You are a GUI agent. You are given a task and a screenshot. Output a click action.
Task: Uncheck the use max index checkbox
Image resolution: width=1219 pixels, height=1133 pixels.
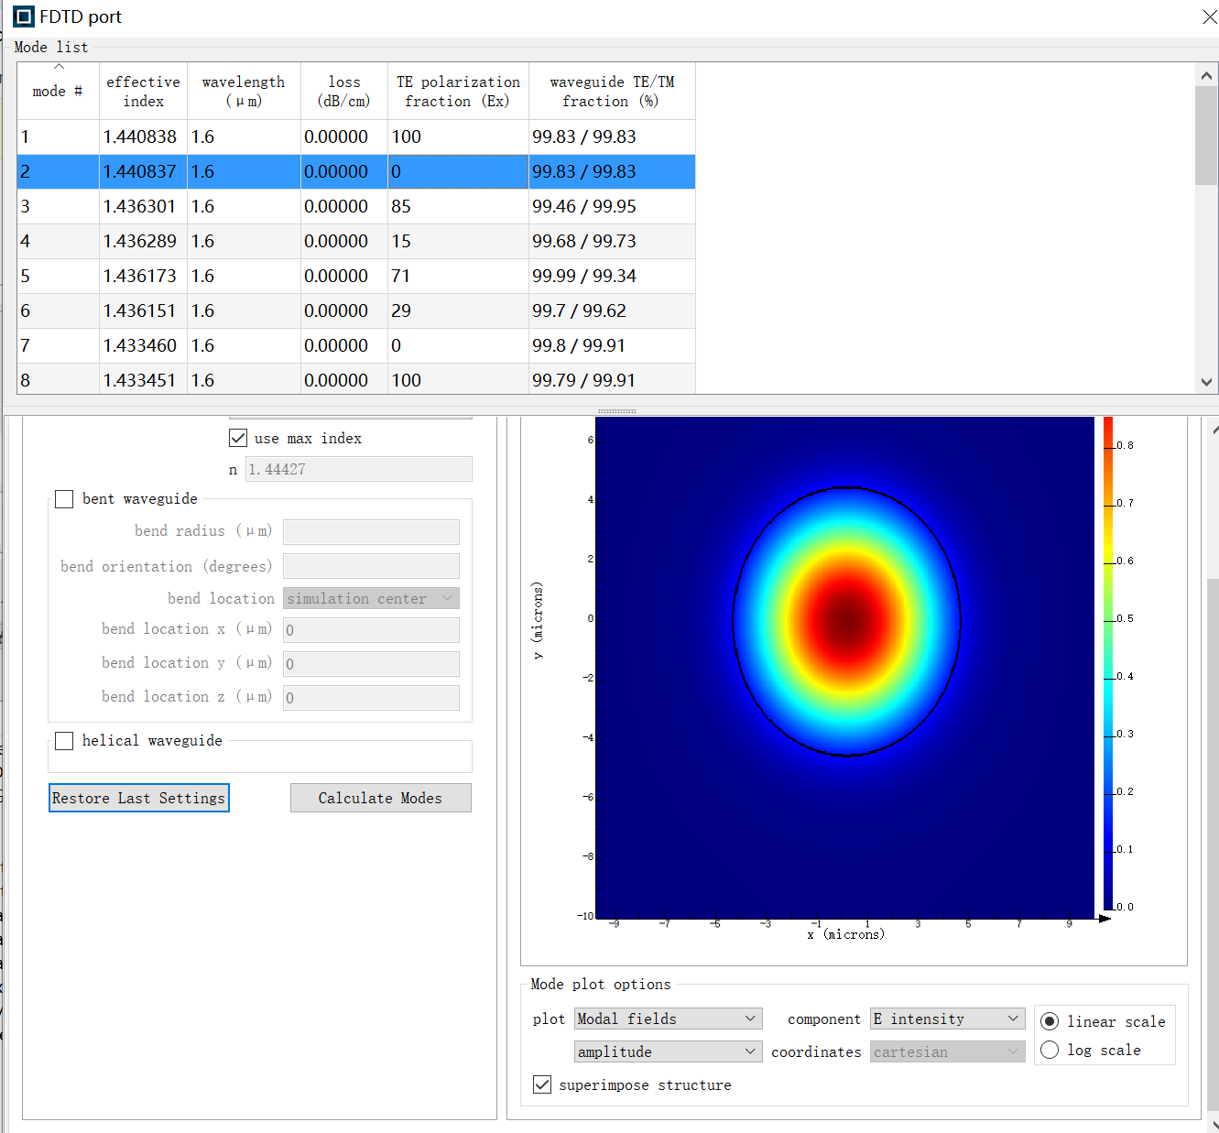[238, 438]
